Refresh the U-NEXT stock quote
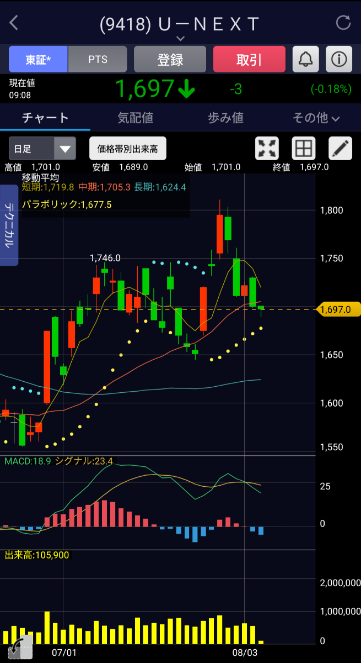 tap(343, 23)
